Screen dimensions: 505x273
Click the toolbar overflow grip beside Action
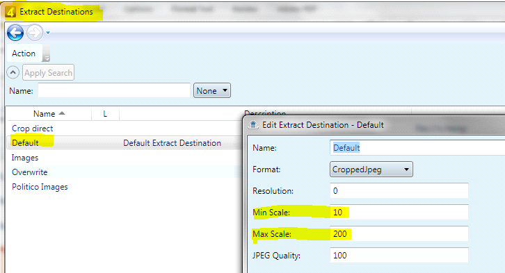click(47, 53)
